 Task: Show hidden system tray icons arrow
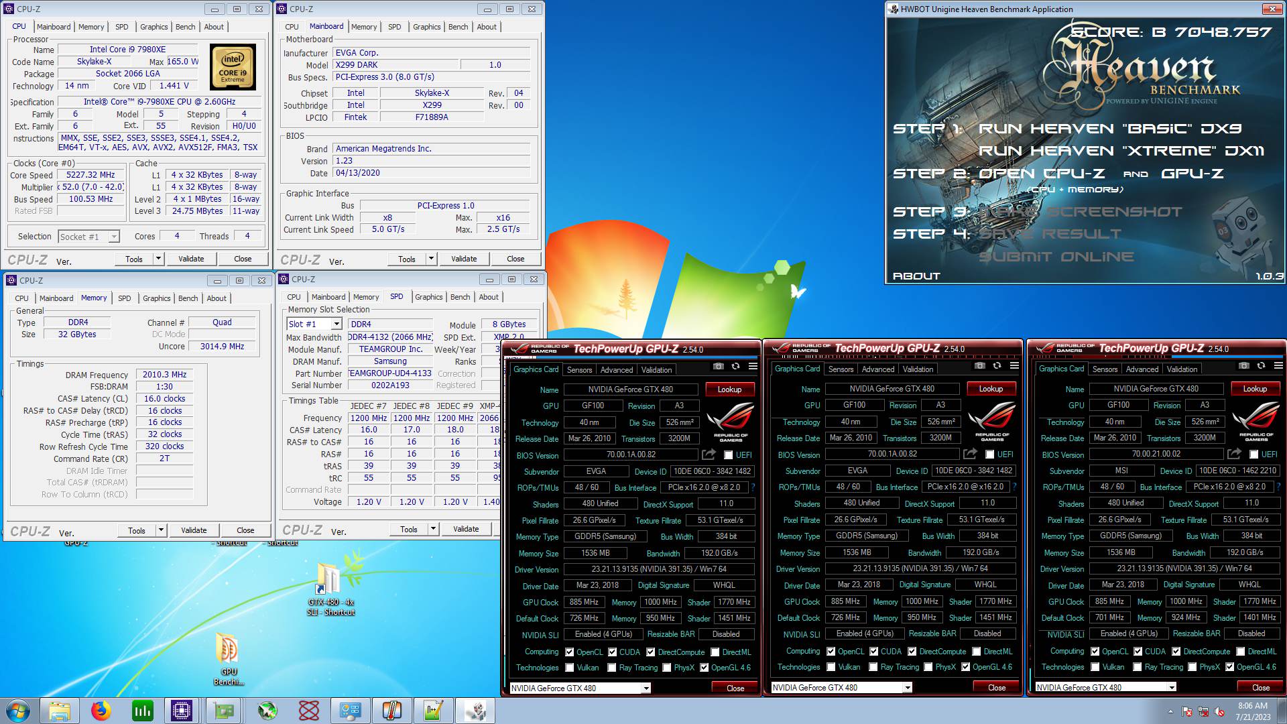[1170, 712]
